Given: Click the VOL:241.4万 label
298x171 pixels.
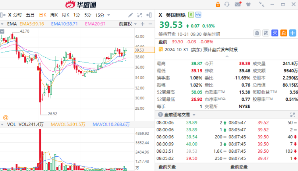Looking at the screenshot, I should [x=31, y=124].
